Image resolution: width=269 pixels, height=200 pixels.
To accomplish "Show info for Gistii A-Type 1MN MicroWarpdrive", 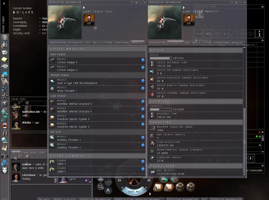I will [143, 80].
